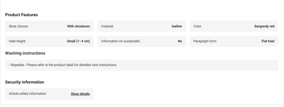The image size is (284, 107).
Task: Click the Color label text
Action: tap(197, 26)
